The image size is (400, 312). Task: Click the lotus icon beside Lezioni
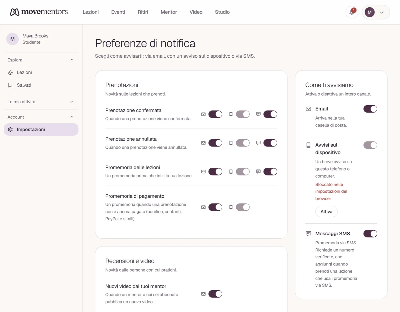(10, 72)
